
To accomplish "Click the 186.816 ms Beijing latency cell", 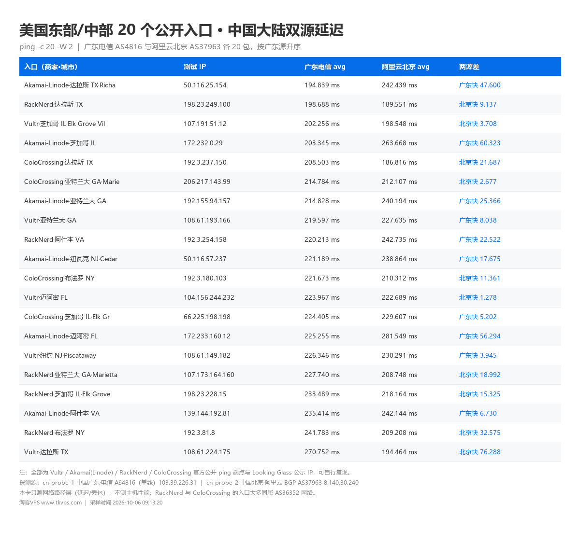I will (x=399, y=162).
